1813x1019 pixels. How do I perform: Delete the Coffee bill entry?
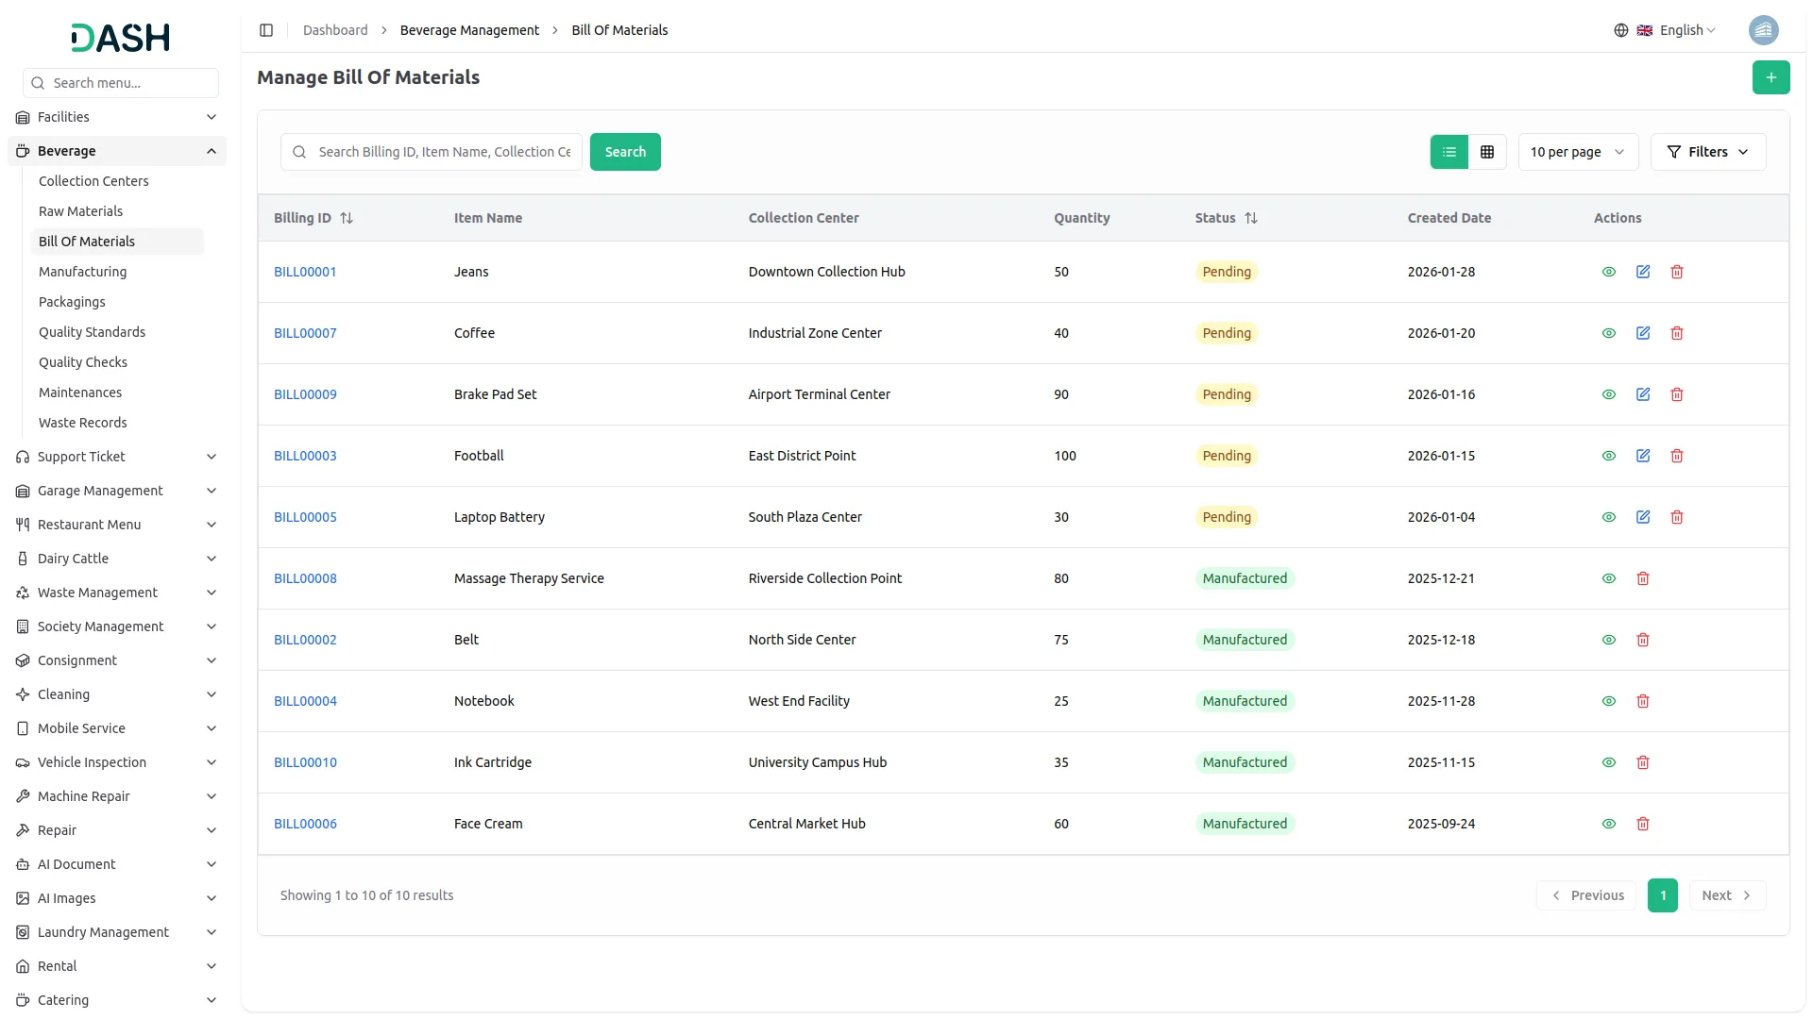click(x=1677, y=333)
